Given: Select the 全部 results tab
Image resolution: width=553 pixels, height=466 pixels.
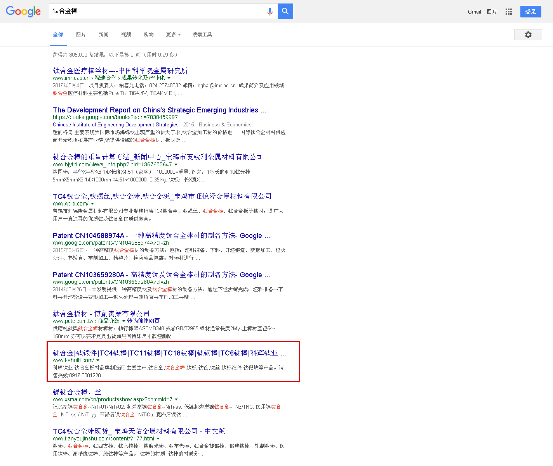Looking at the screenshot, I should (x=58, y=35).
